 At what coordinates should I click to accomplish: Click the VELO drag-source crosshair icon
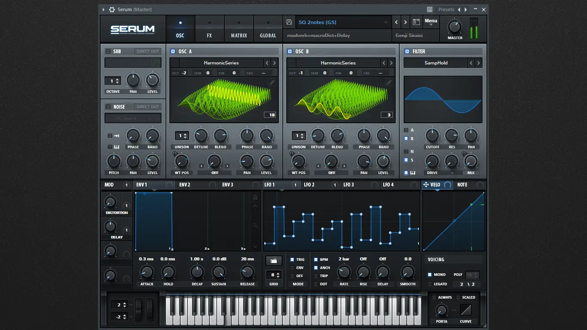coord(426,185)
